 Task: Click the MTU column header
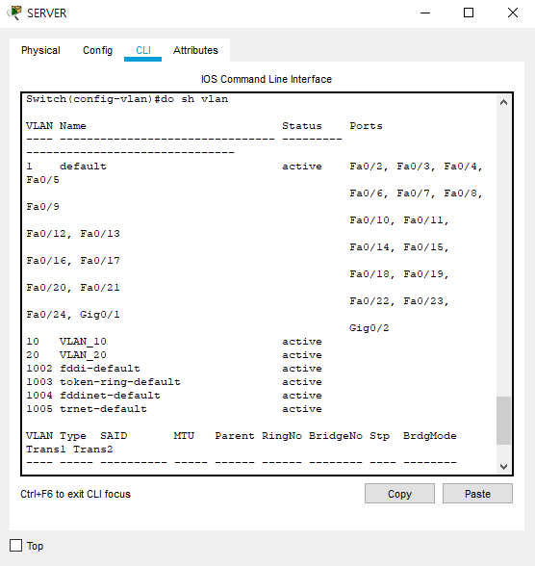coord(184,436)
